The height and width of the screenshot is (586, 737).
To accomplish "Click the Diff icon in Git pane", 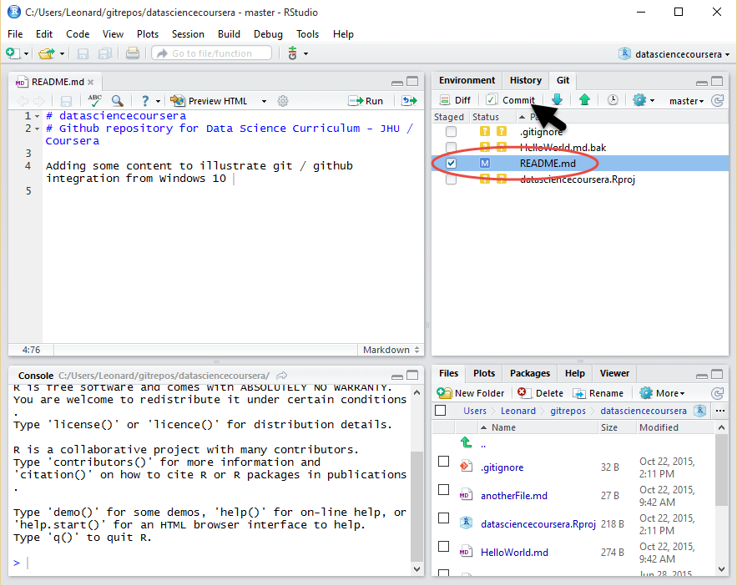I will (x=455, y=100).
